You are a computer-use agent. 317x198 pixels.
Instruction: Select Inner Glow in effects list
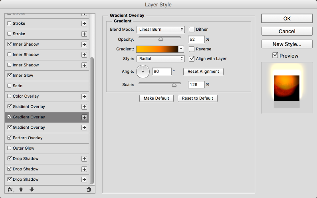coord(23,76)
